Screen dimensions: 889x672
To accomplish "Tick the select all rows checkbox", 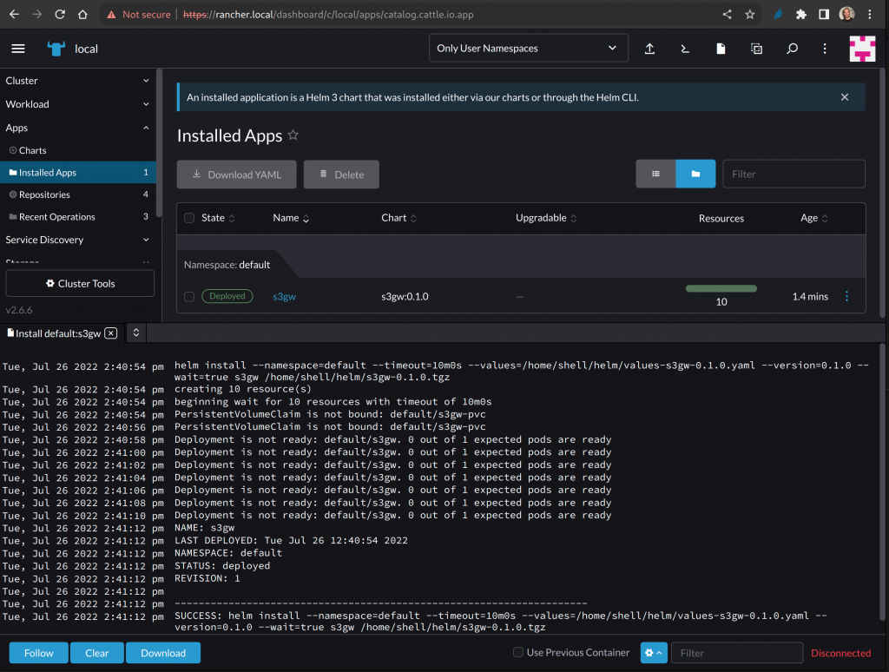I will [x=189, y=218].
